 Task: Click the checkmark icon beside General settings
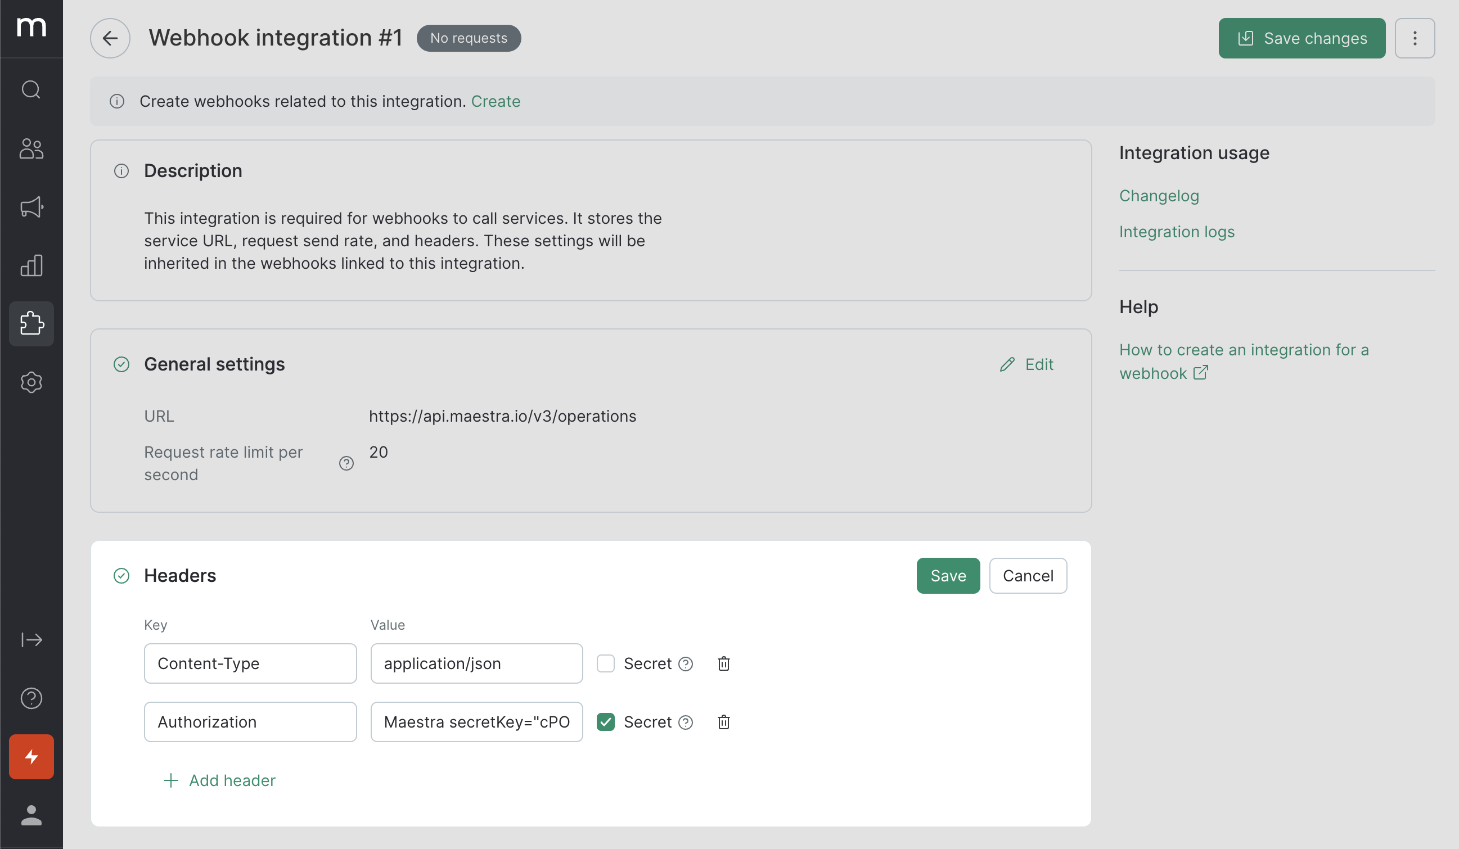(121, 364)
